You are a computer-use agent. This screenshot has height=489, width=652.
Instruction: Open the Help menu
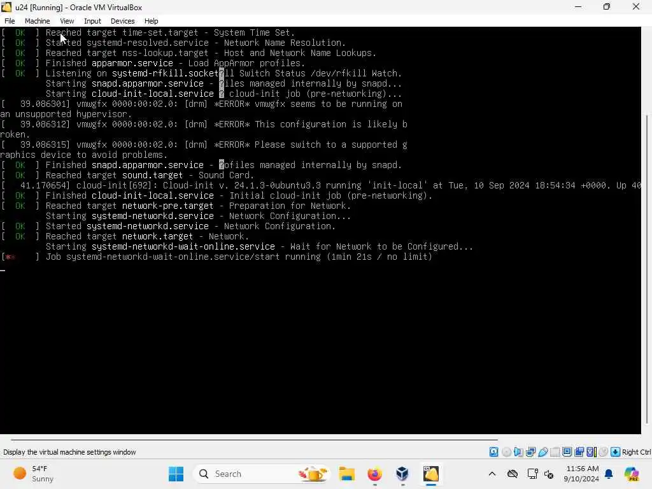152,21
